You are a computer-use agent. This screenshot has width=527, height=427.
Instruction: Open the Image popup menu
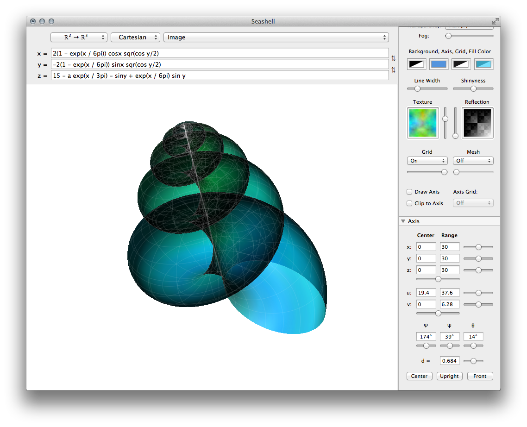276,37
